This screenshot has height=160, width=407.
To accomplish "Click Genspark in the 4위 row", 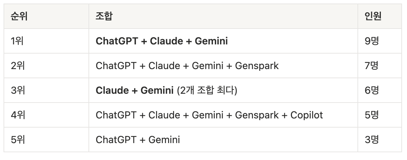I will click(257, 115).
